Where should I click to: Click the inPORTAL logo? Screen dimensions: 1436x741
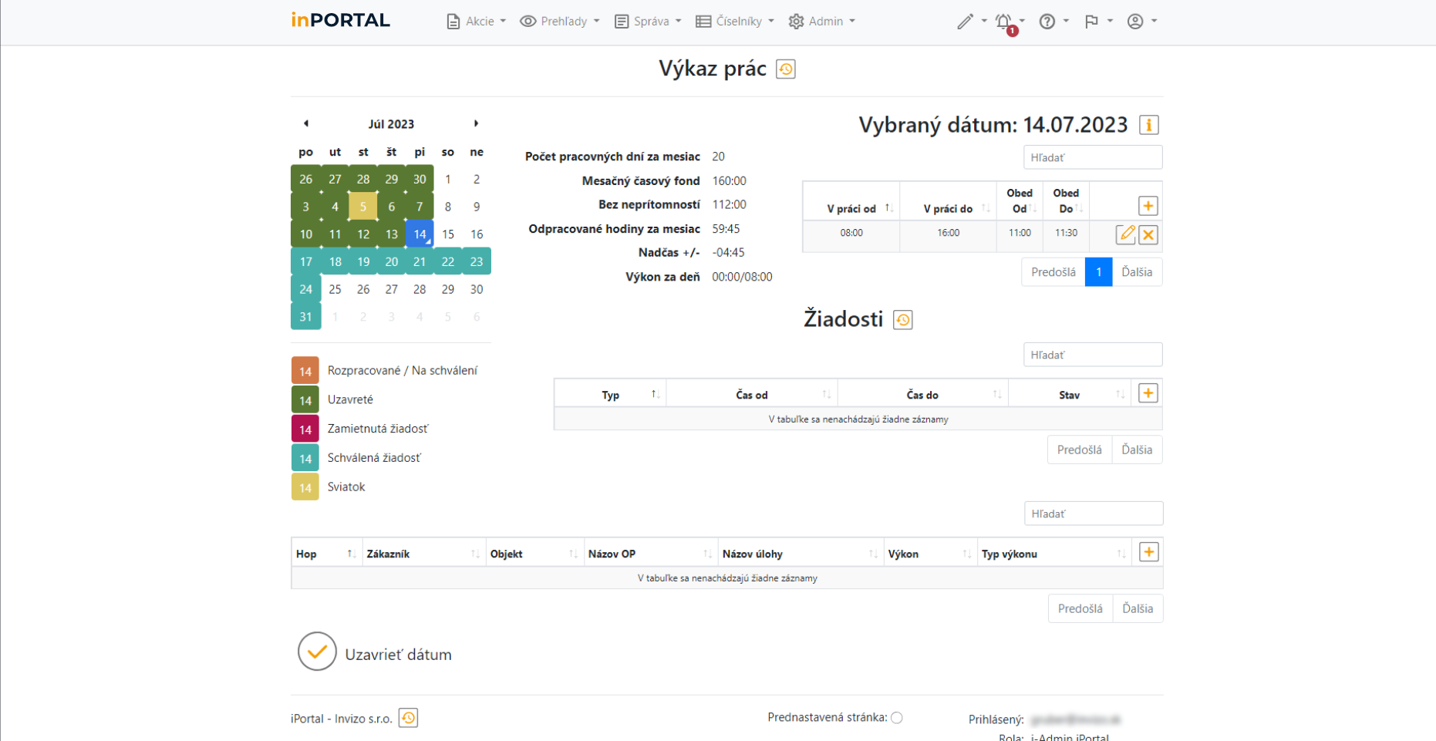pyautogui.click(x=341, y=21)
